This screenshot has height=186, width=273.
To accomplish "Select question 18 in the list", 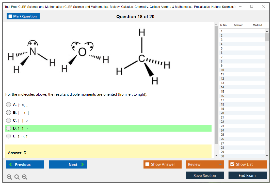I will pyautogui.click(x=222, y=105).
